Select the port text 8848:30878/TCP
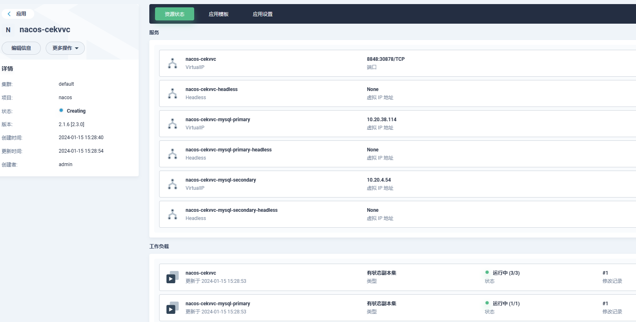The image size is (636, 322). tap(386, 59)
